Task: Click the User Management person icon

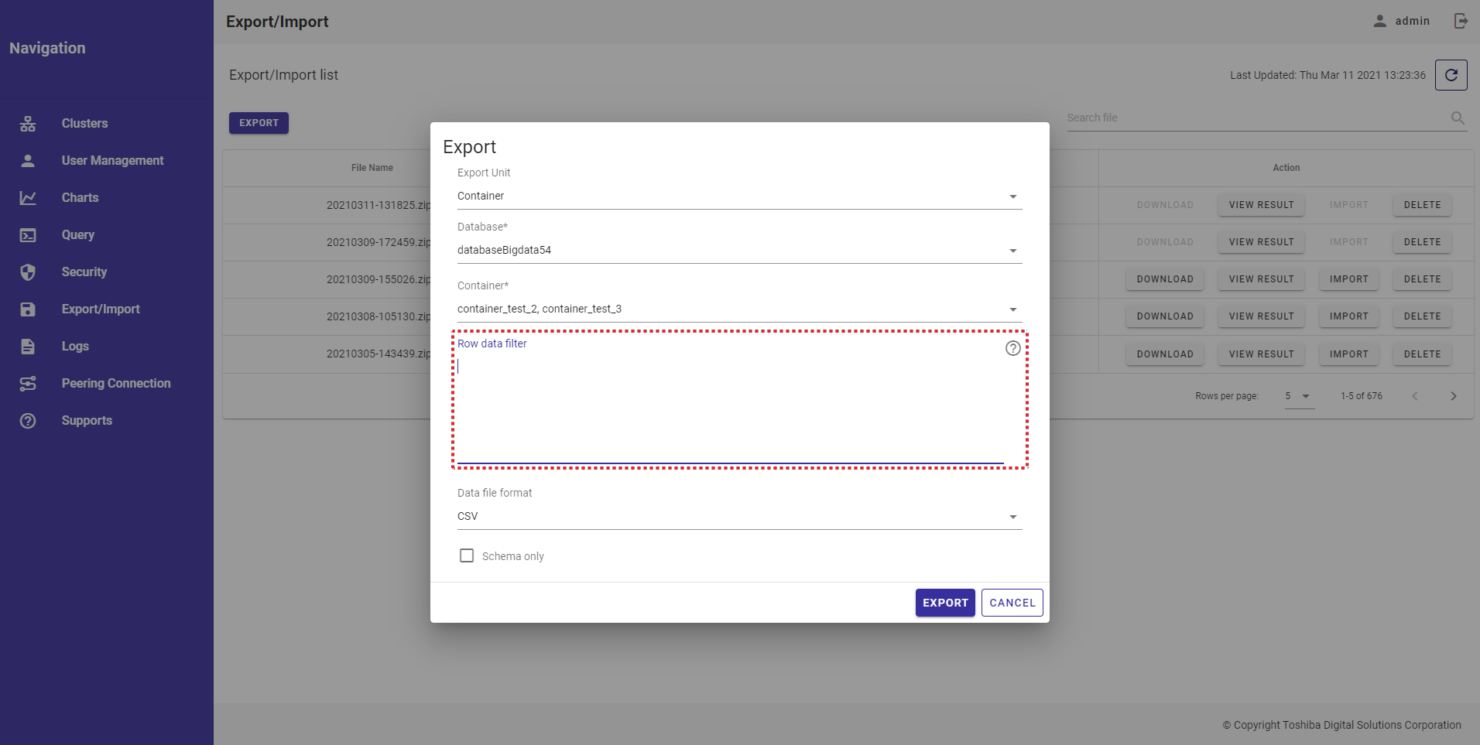Action: coord(28,161)
